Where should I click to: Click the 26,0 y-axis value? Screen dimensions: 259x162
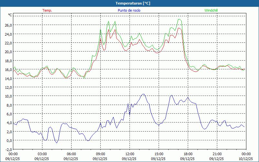[8, 25]
